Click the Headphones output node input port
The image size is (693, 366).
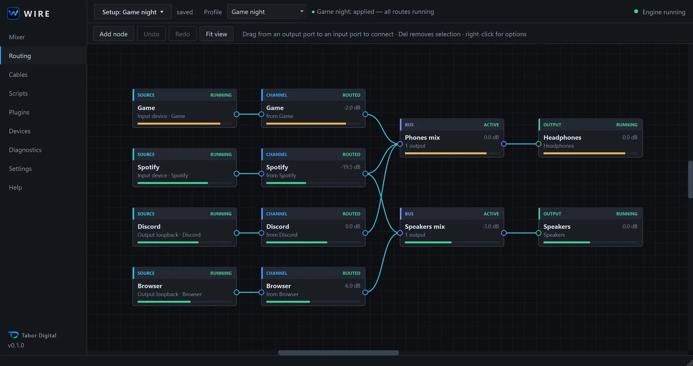click(539, 144)
